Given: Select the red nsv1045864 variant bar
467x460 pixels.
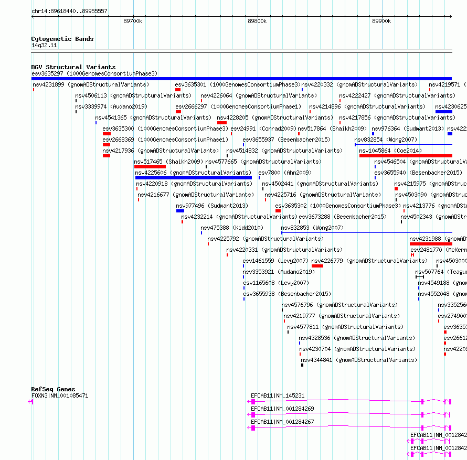Looking at the screenshot, I should [406, 156].
